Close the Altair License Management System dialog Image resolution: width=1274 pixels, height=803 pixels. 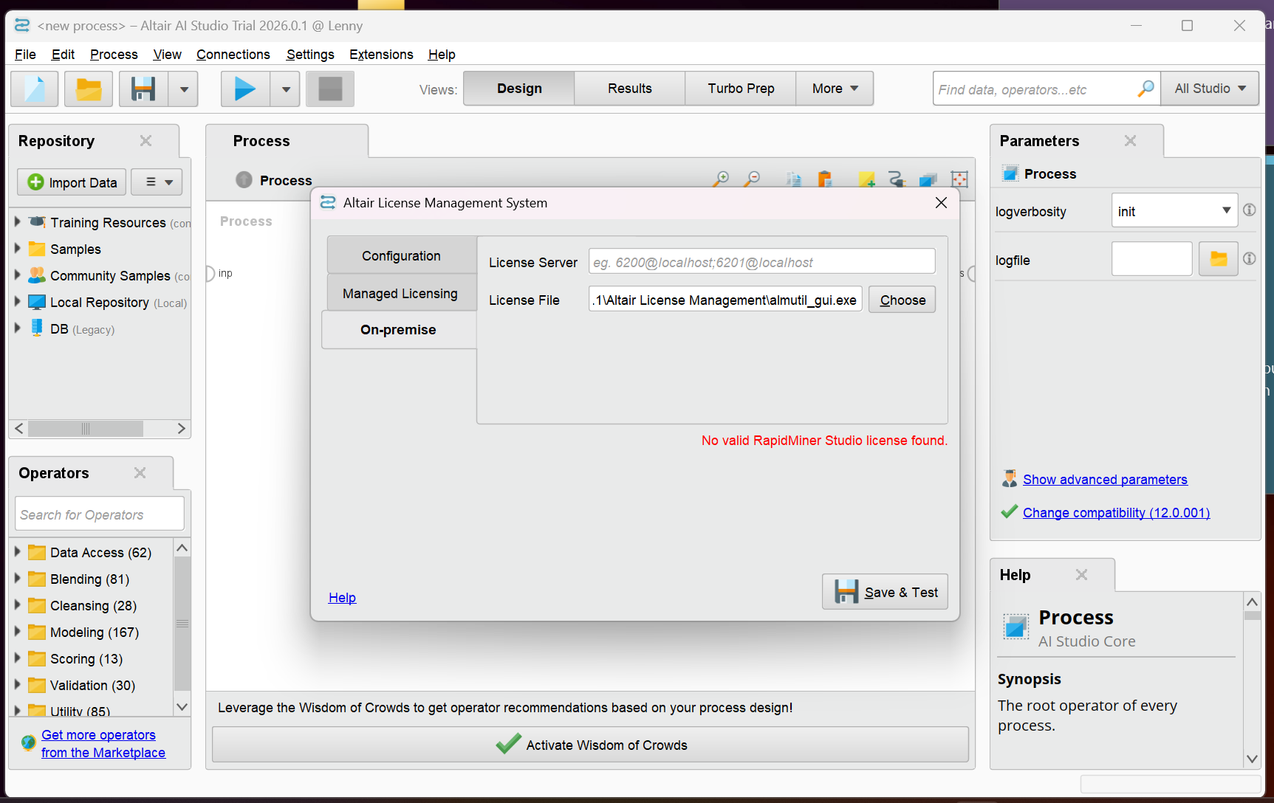coord(941,202)
